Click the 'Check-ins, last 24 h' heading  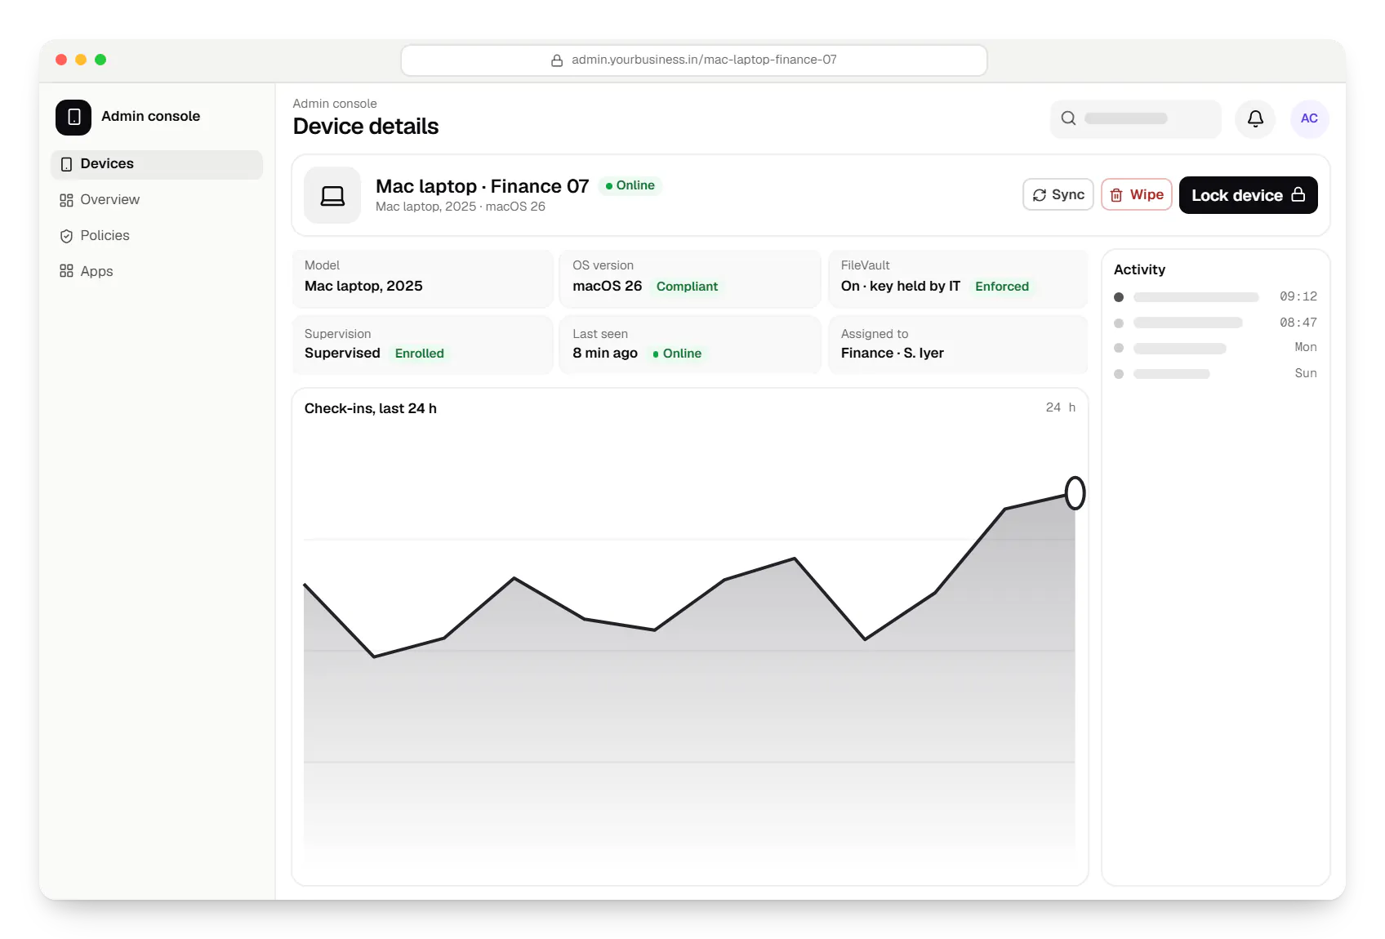(x=370, y=409)
